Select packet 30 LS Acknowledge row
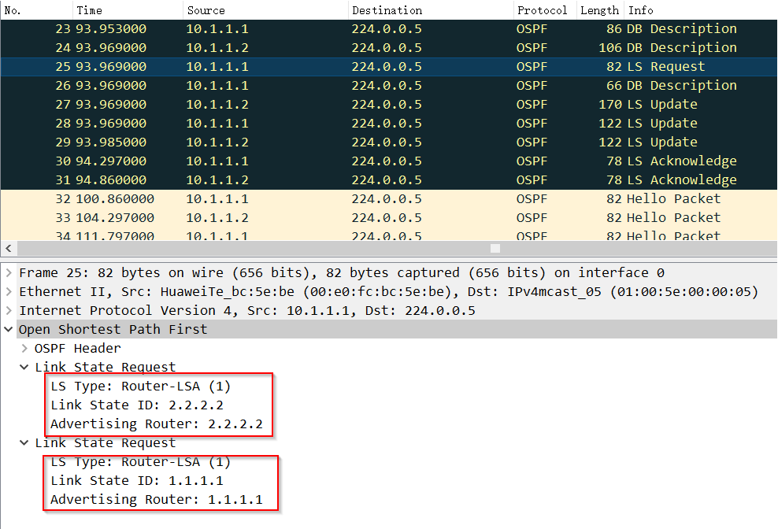The width and height of the screenshot is (778, 529). tap(388, 161)
